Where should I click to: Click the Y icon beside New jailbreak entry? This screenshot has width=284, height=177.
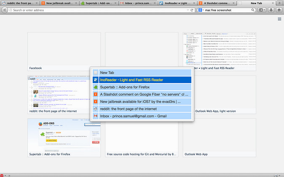point(96,102)
